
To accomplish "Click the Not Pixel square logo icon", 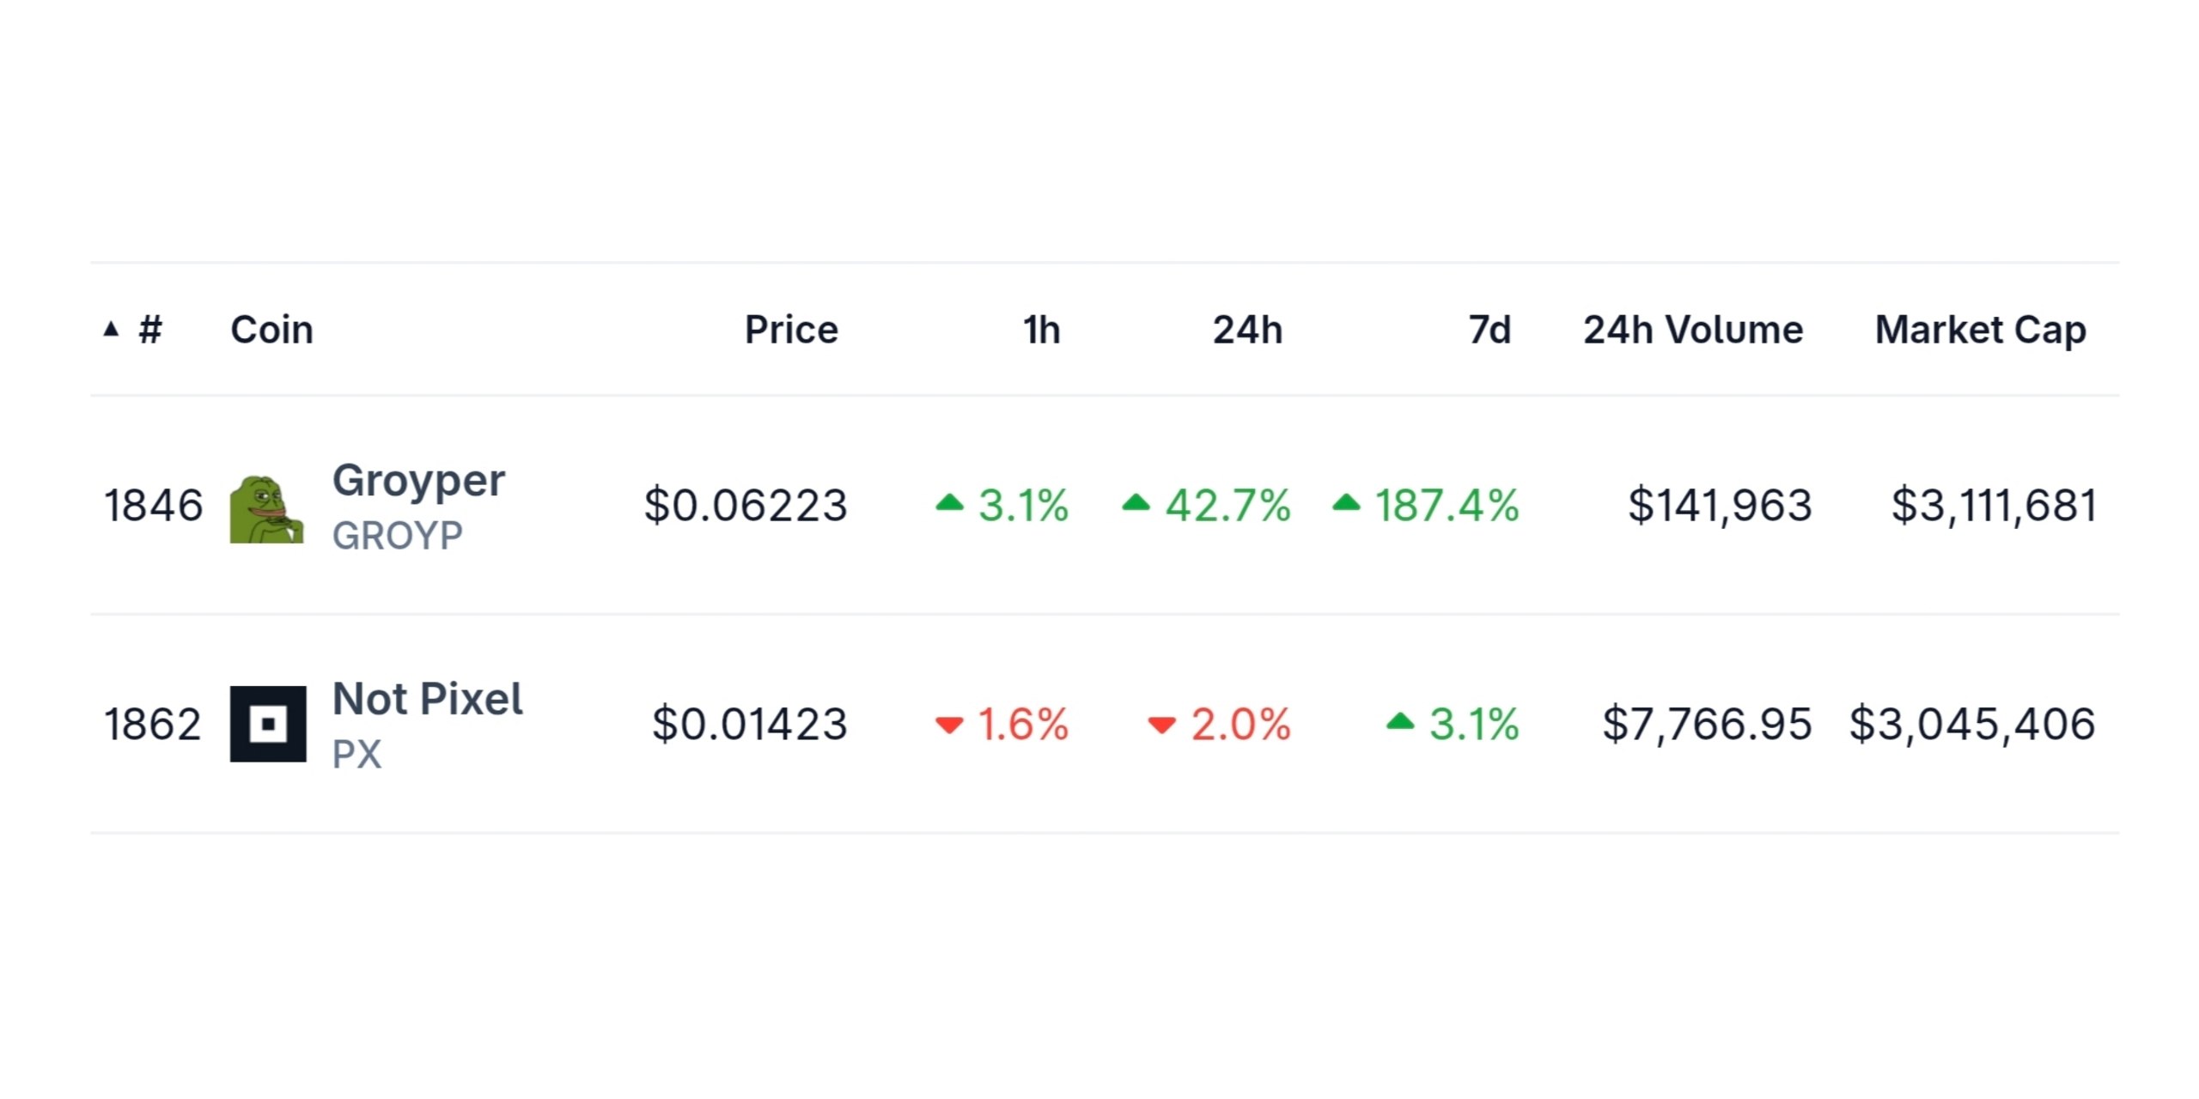I will [x=268, y=724].
